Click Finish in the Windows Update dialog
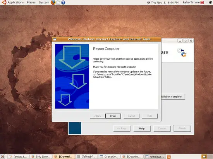 (113, 116)
